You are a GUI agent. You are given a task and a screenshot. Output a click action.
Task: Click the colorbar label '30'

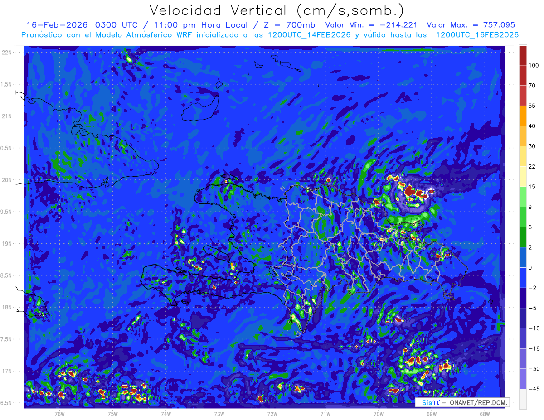(x=532, y=146)
